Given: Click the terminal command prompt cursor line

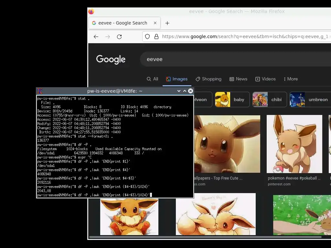Looking at the screenshot, I should coord(95,195).
